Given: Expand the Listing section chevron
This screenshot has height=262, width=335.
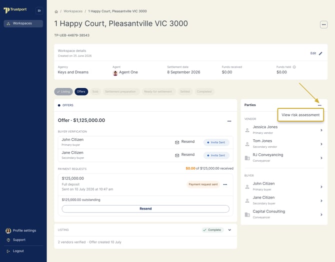Looking at the screenshot, I should (229, 230).
